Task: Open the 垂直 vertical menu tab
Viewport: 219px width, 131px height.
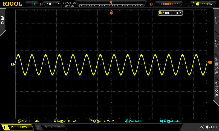Action: tap(3, 20)
